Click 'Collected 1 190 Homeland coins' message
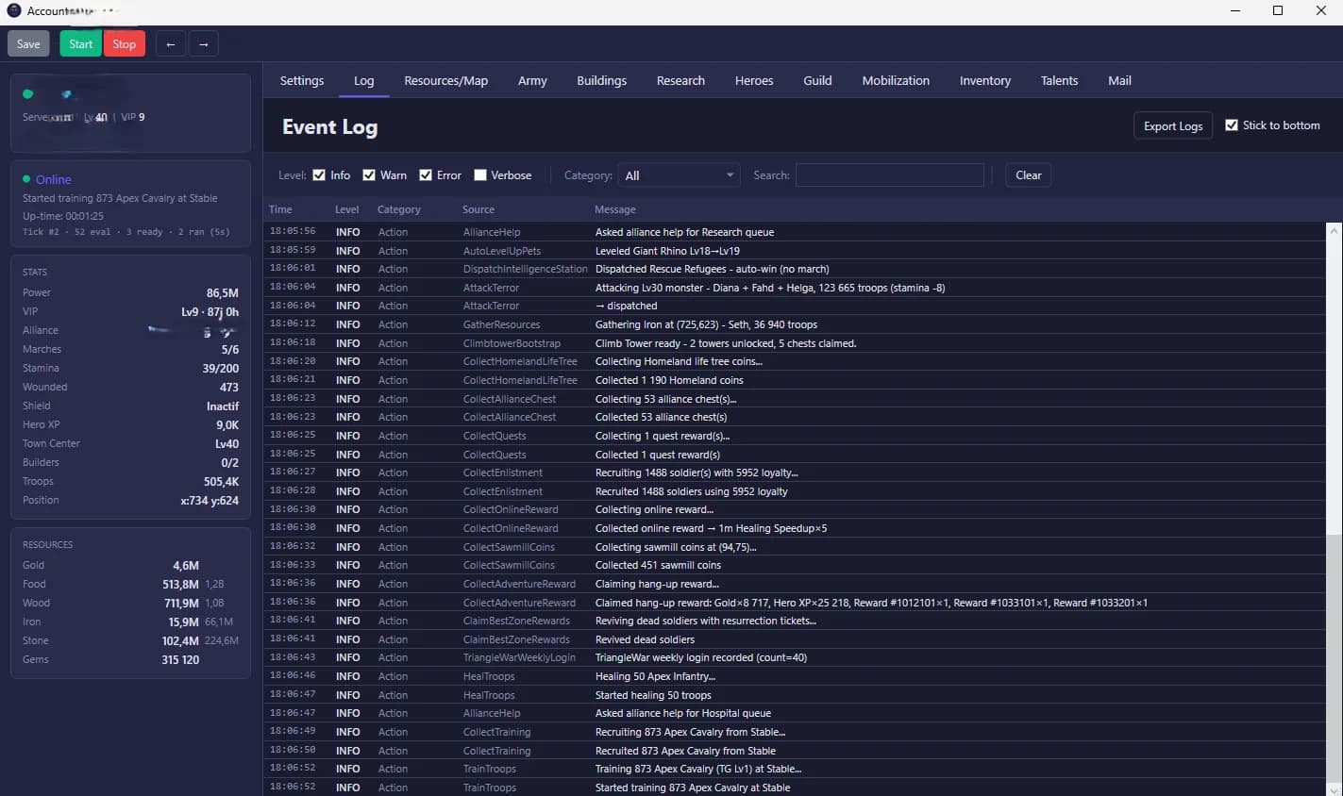This screenshot has height=796, width=1343. [669, 380]
